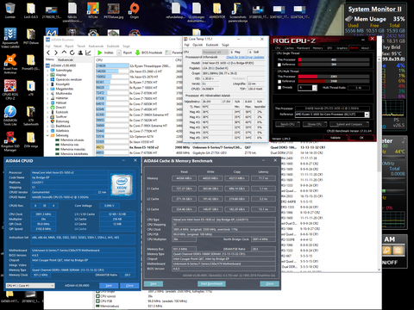The width and height of the screenshot is (414, 310).
Task: Click AIDA64 toolbar user icon
Action: click(80, 53)
